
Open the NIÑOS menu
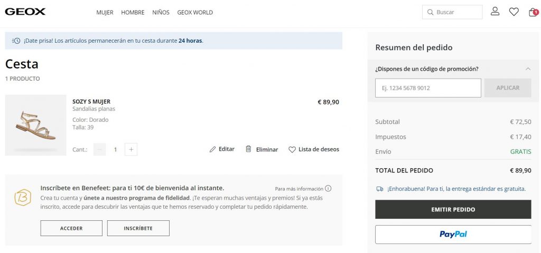click(x=161, y=12)
